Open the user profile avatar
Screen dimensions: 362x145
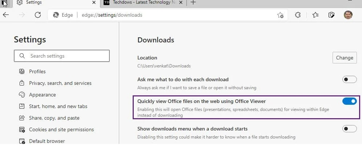tap(348, 15)
